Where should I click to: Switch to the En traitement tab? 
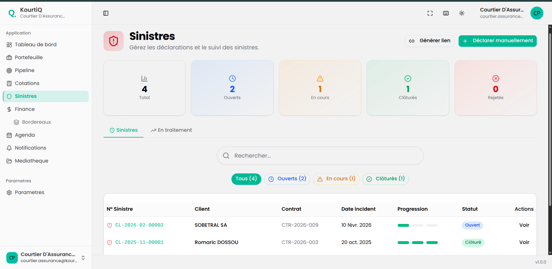coord(171,130)
